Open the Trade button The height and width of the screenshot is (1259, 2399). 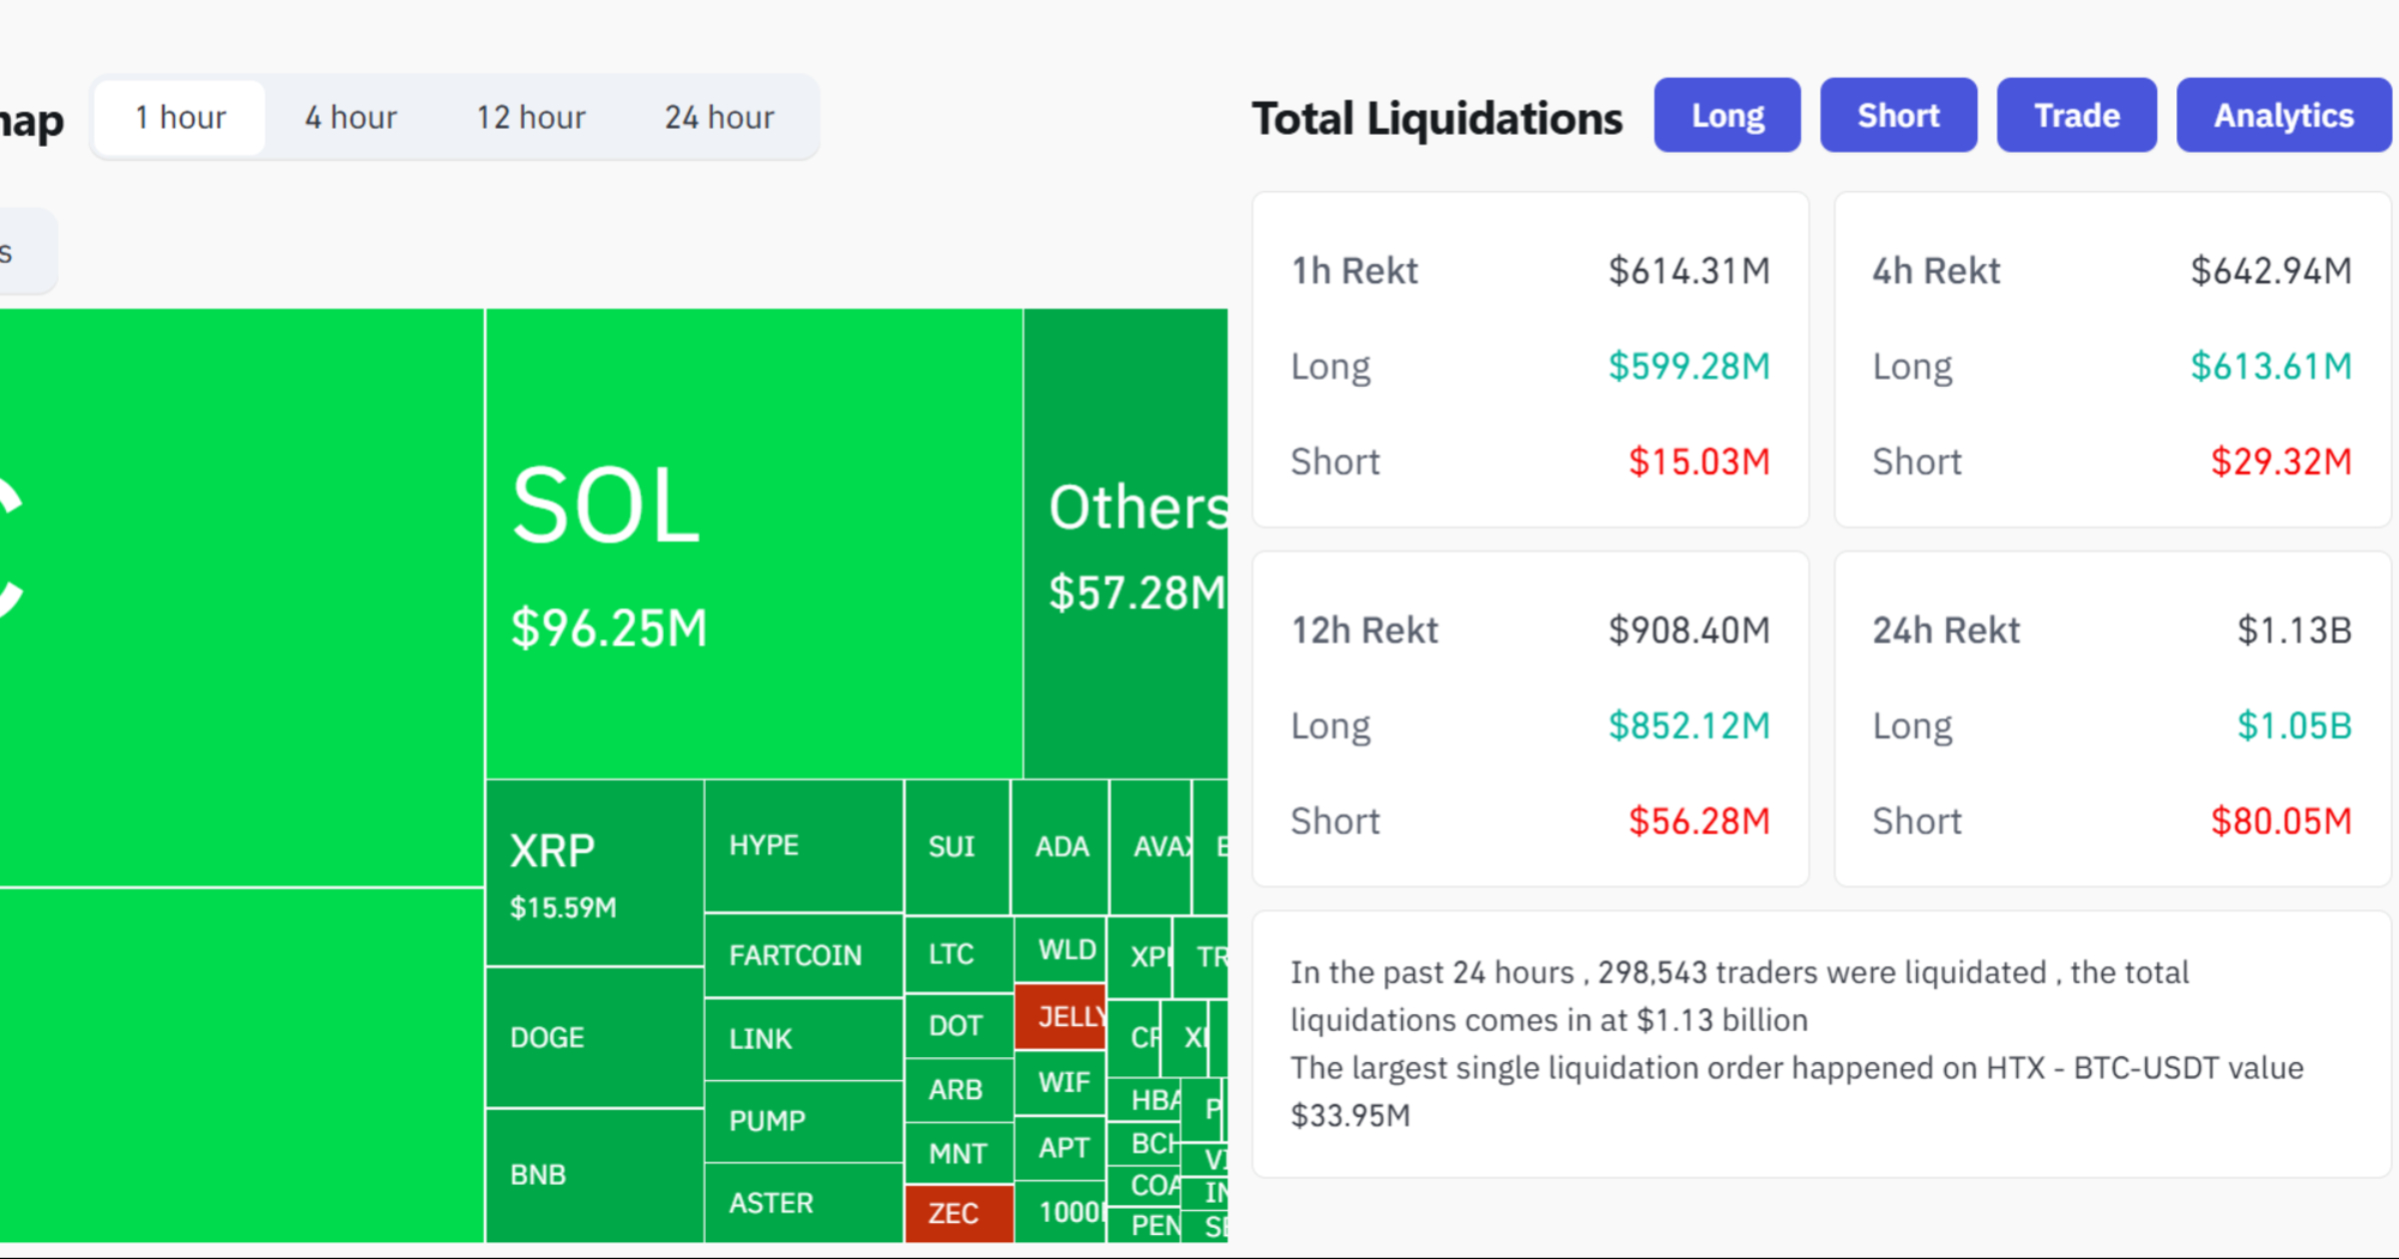pos(2077,116)
